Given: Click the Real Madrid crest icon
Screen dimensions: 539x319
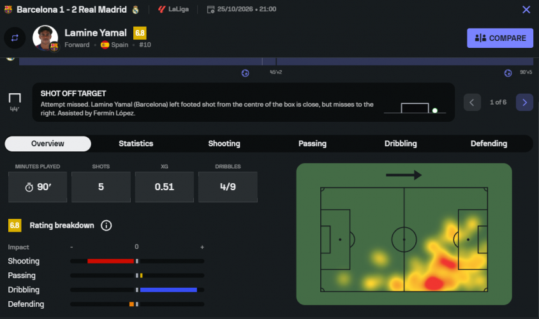Looking at the screenshot, I should pyautogui.click(x=136, y=10).
